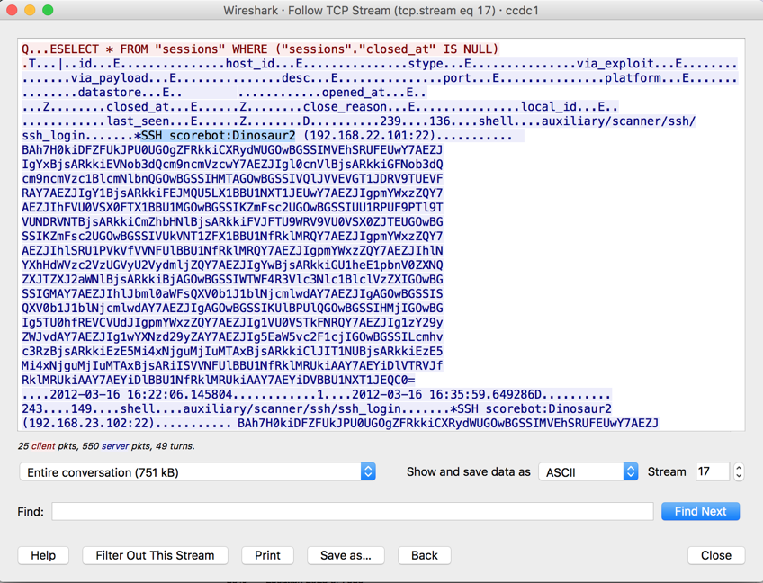Click the green zoom window button
The image size is (763, 583).
(48, 10)
